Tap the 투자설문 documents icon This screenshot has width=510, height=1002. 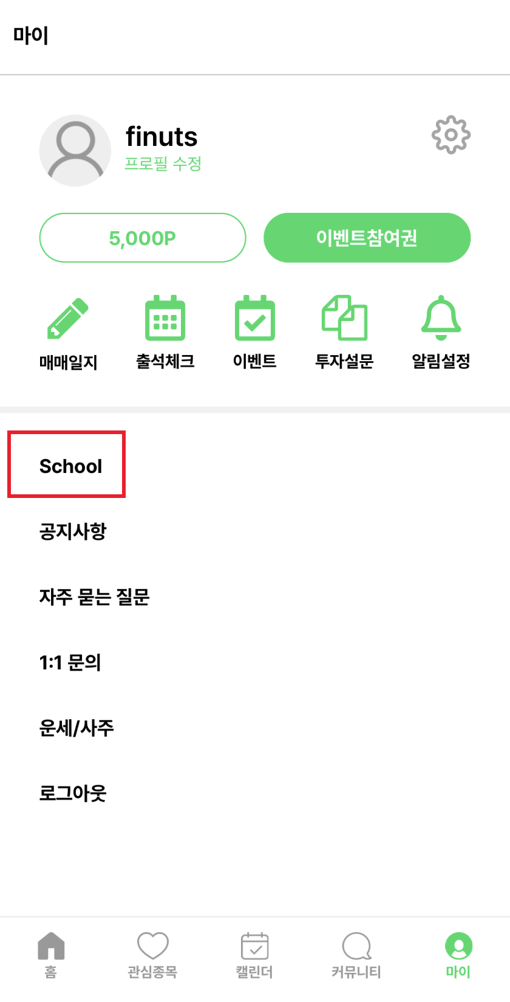point(344,317)
